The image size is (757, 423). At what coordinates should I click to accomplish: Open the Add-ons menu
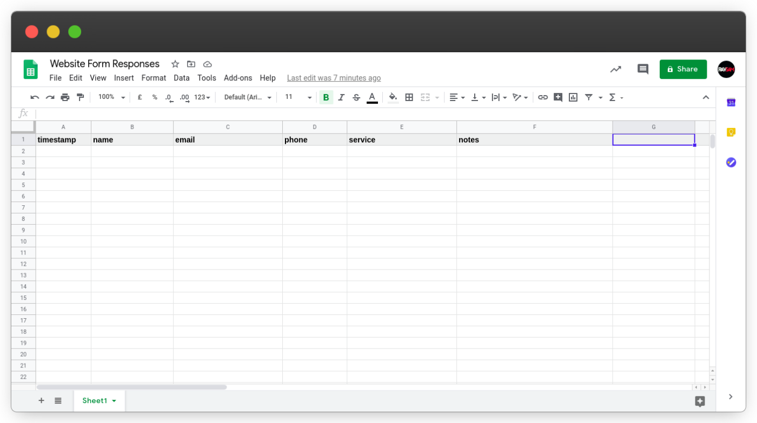tap(238, 78)
